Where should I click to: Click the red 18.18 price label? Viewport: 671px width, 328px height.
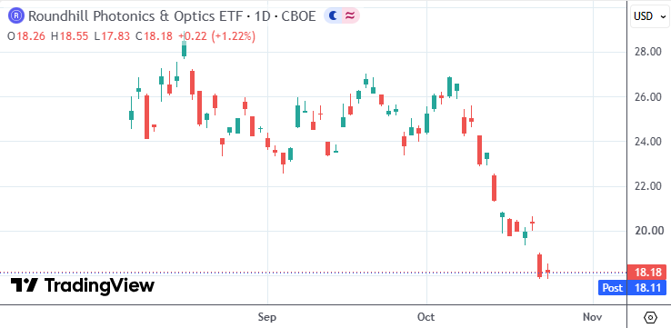(x=647, y=272)
